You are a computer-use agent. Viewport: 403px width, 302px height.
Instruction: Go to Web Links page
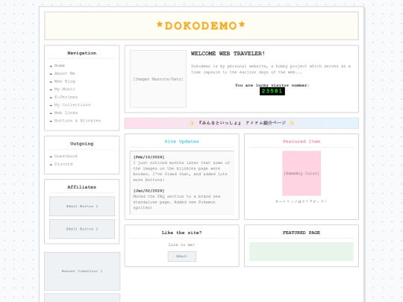click(66, 113)
